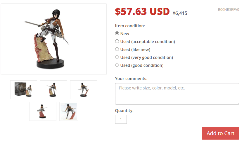The height and width of the screenshot is (144, 244).
Task: Grab the comments box resize handle
Action: [x=238, y=103]
